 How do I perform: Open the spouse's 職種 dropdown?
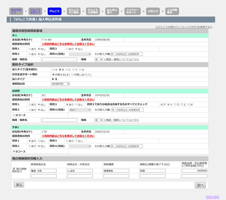coord(99,120)
